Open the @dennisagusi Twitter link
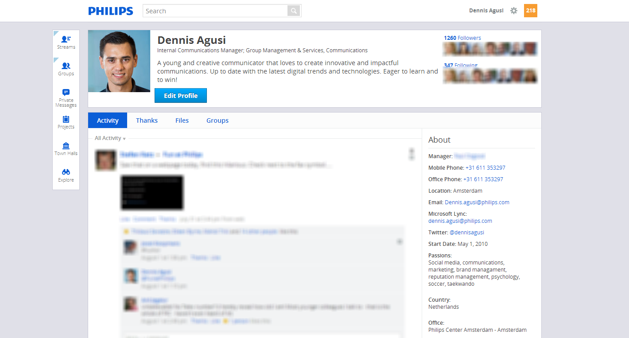 point(467,232)
